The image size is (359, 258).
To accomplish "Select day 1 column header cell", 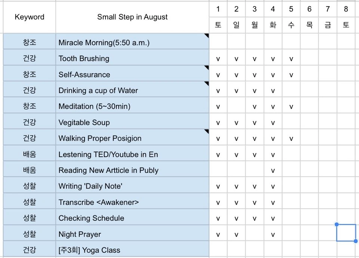I will 218,9.
